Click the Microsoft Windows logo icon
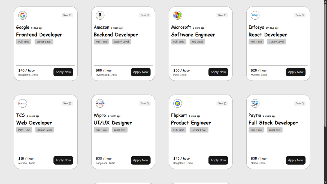 point(178,15)
